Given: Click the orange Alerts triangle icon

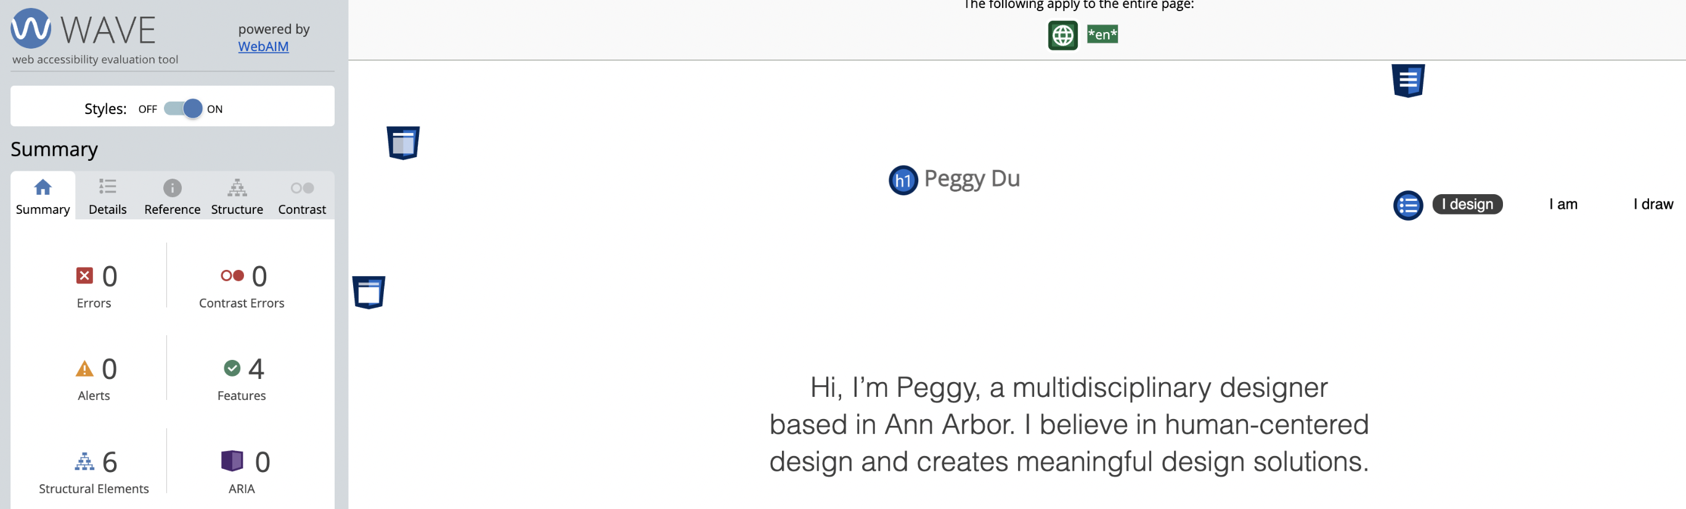Looking at the screenshot, I should (x=84, y=369).
